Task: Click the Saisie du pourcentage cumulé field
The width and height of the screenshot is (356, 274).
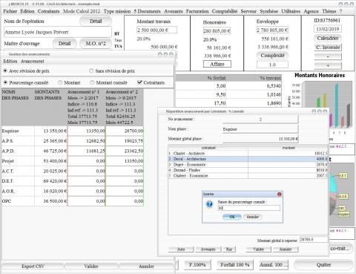Action: click(x=248, y=208)
